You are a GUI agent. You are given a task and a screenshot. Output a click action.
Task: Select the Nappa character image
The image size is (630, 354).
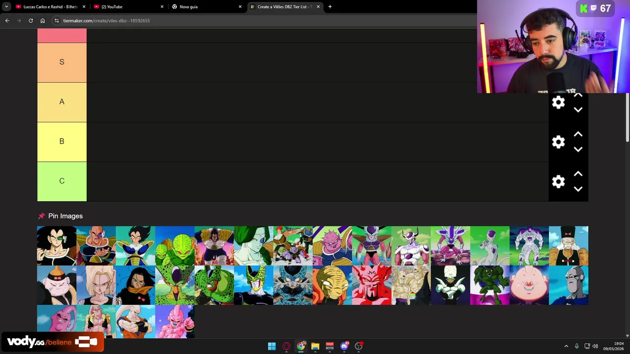click(x=96, y=246)
